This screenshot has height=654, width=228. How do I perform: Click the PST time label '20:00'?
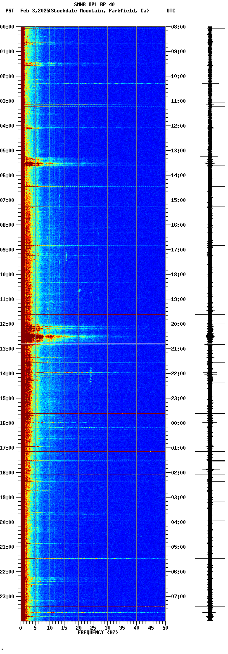(7, 522)
